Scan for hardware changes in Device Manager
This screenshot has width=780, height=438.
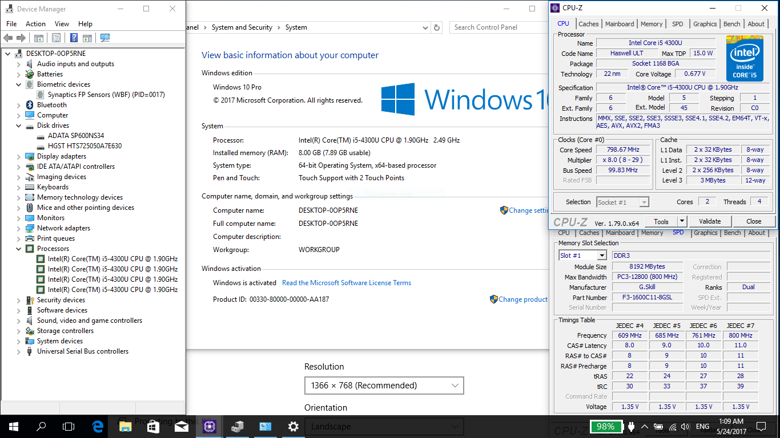pos(104,38)
